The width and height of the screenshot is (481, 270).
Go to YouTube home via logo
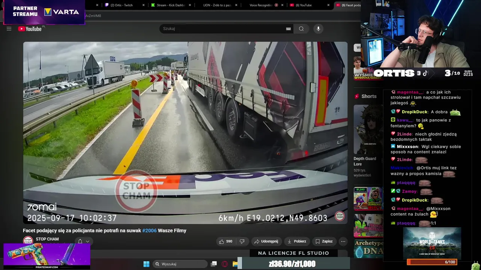30,29
